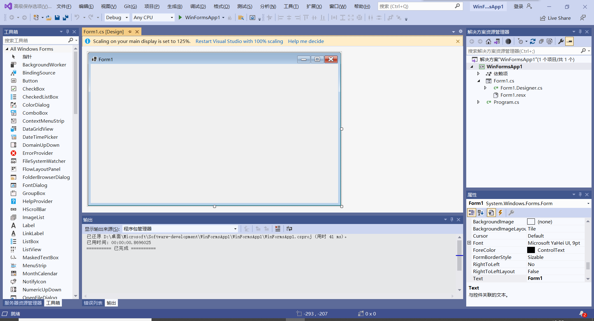Edit the Text property value Form1
Screen dimensions: 594x321
pyautogui.click(x=556, y=278)
